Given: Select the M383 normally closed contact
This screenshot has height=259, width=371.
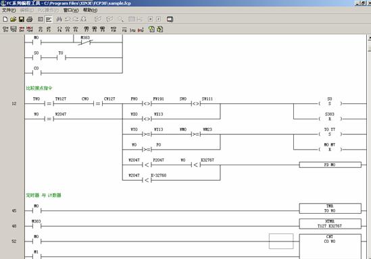Looking at the screenshot, I should [x=85, y=40].
